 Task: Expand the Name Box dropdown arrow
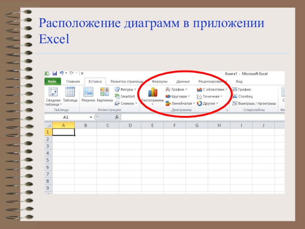(x=91, y=117)
